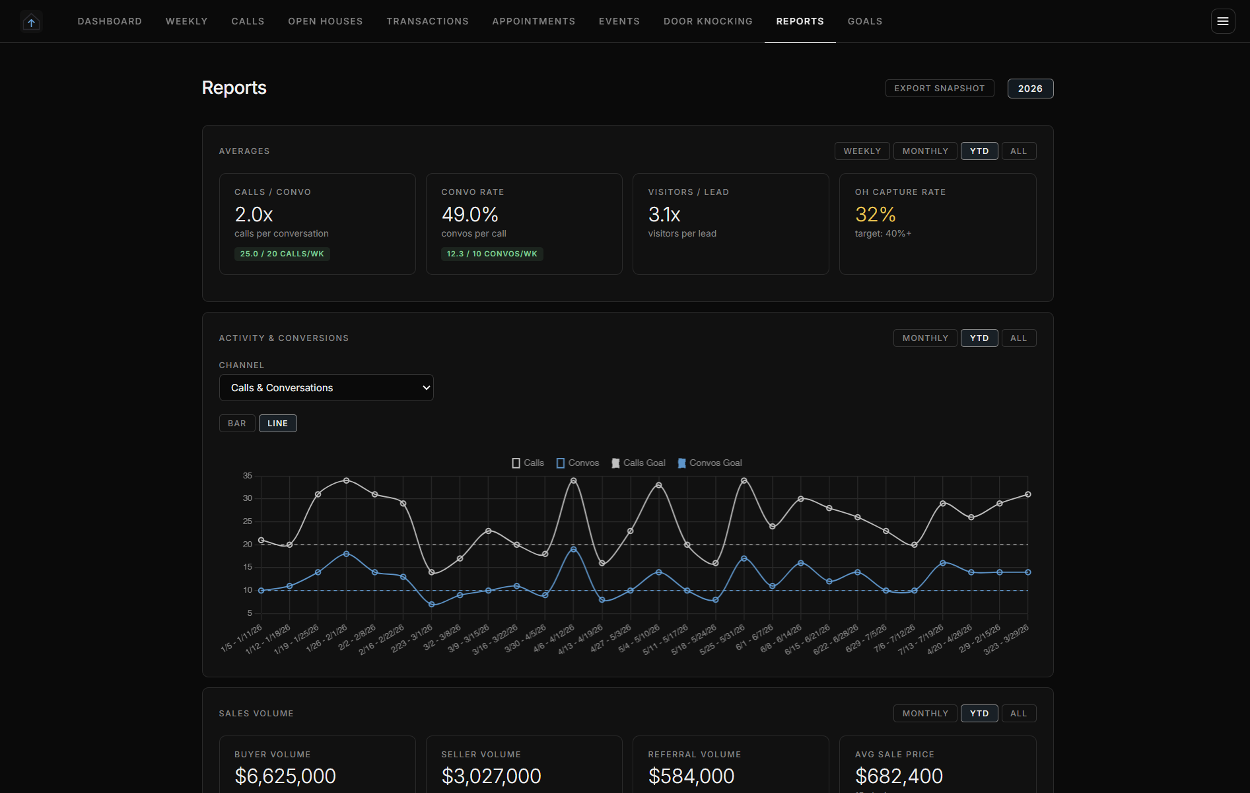Click the Convo Rate 49.0% card

(524, 224)
